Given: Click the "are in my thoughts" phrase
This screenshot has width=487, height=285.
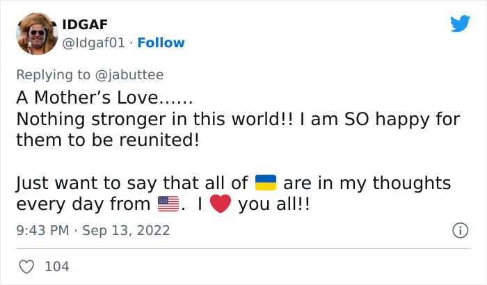Looking at the screenshot, I should pos(367,183).
